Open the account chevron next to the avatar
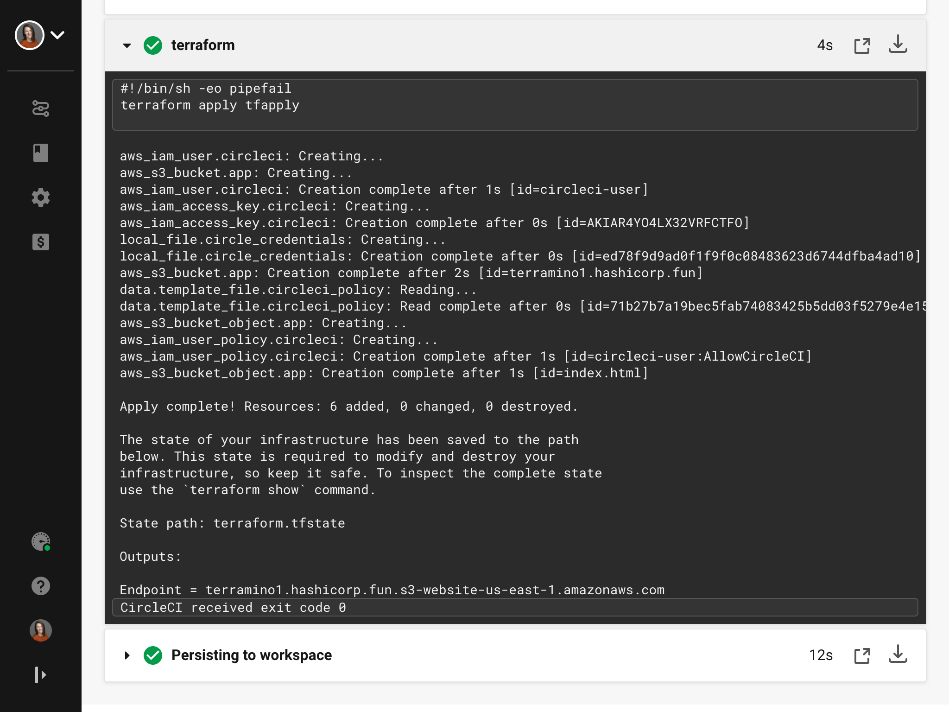The height and width of the screenshot is (712, 949). [x=57, y=35]
